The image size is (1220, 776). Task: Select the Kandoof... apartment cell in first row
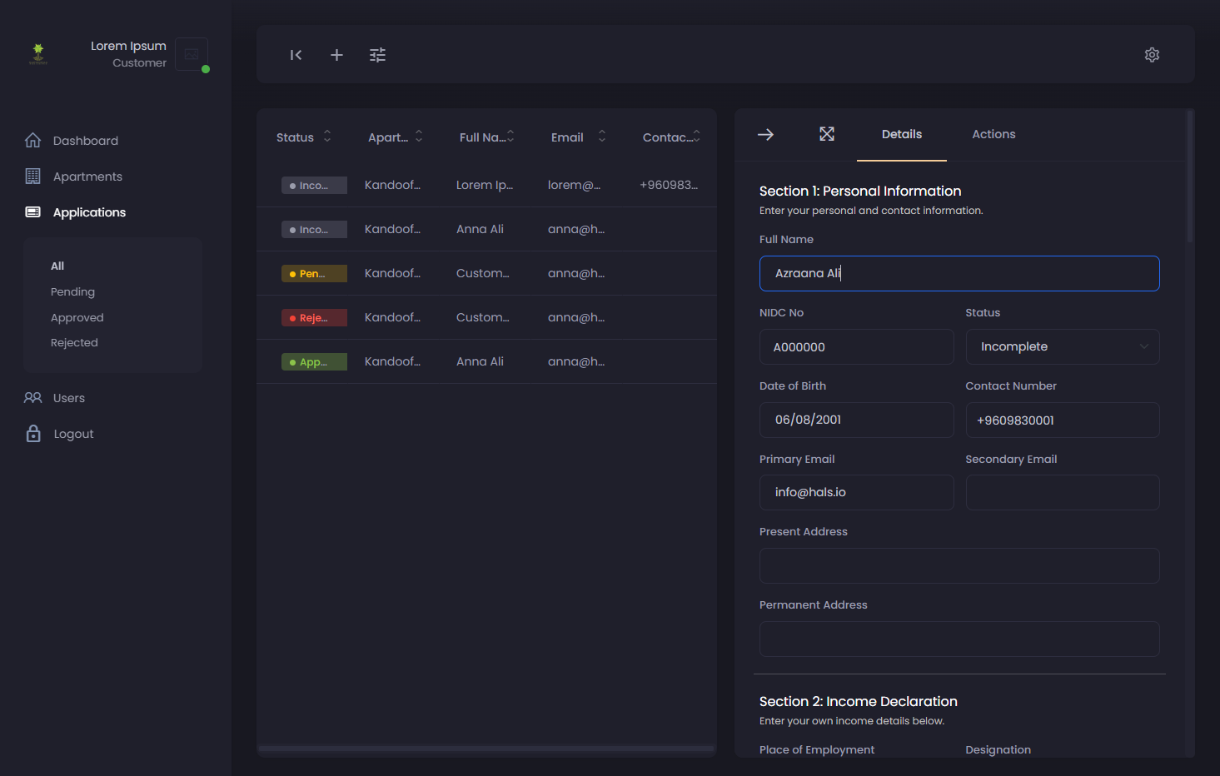click(392, 185)
